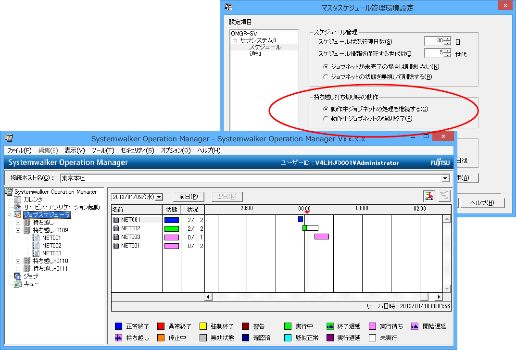Viewport: 516px width, 350px height.
Task: Click the red current-time marker on timeline
Action: click(x=307, y=212)
